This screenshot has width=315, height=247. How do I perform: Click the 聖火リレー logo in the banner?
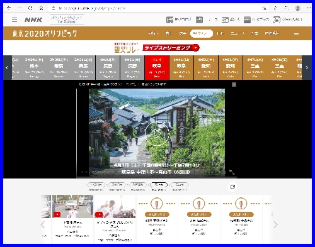click(127, 48)
